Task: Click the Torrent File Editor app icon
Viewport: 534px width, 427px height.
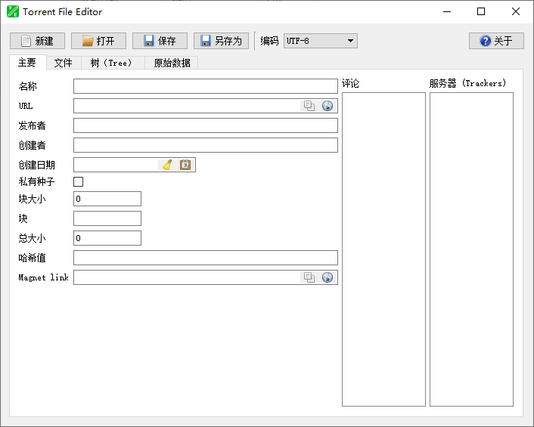Action: [13, 11]
